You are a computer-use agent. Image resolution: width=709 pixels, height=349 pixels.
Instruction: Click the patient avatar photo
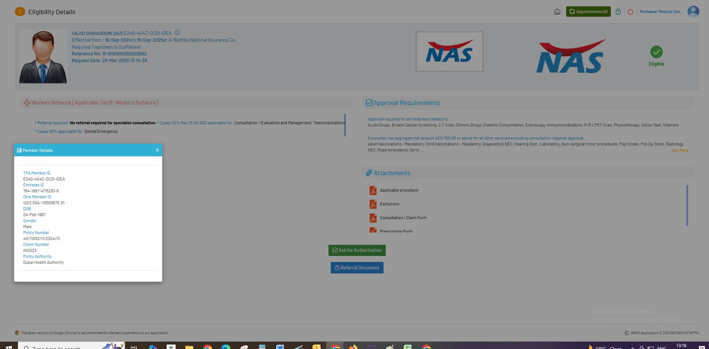point(43,57)
